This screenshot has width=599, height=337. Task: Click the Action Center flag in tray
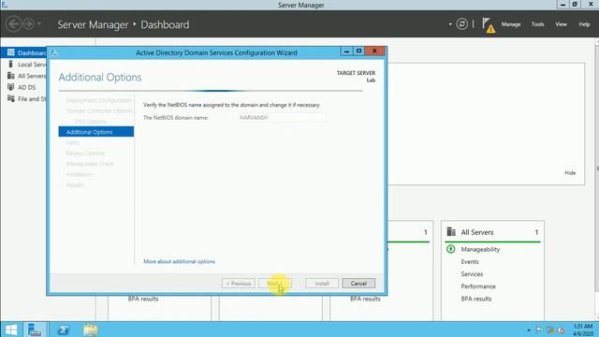[539, 330]
